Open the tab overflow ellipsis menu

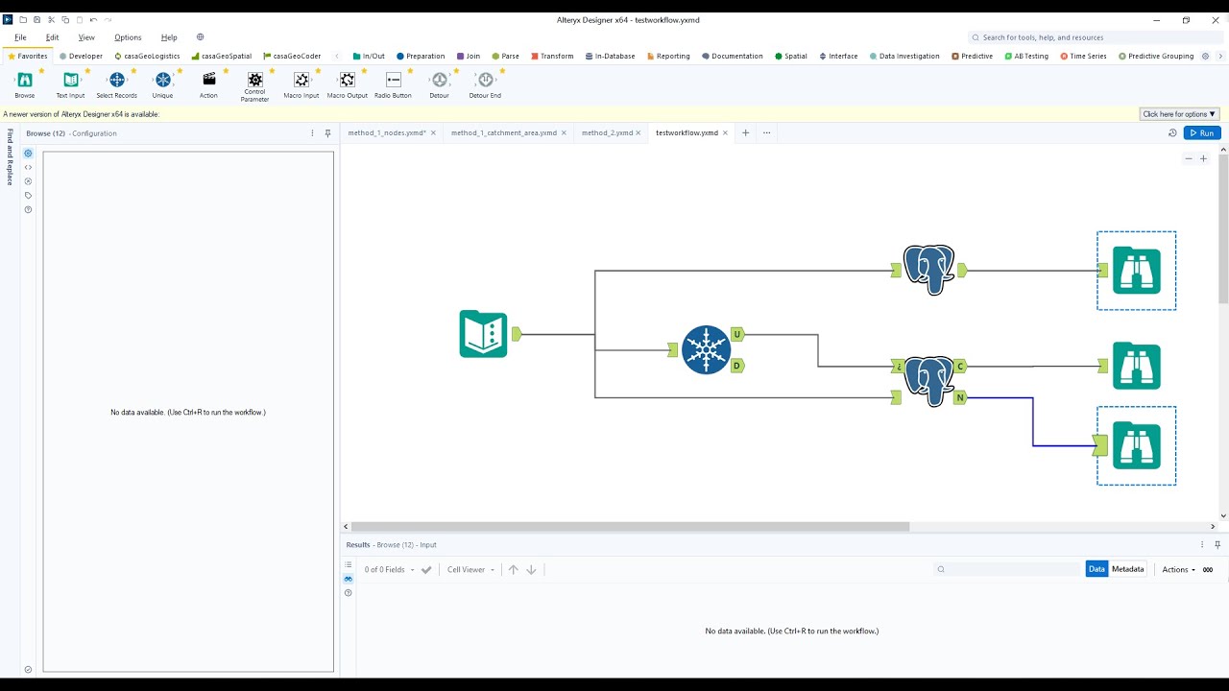coord(766,133)
